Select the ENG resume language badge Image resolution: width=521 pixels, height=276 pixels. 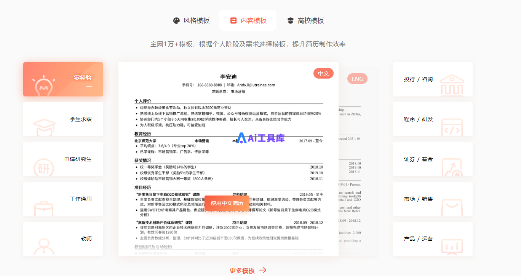[357, 79]
